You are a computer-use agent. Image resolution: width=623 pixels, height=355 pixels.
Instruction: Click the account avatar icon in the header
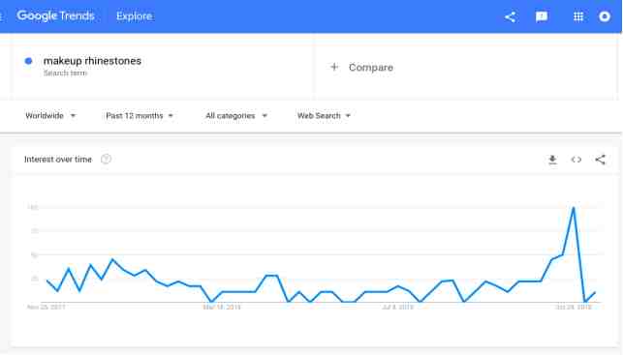605,16
